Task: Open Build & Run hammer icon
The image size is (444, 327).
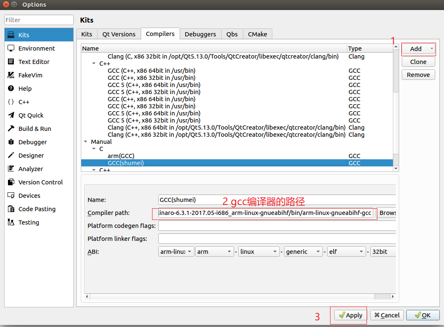Action: pyautogui.click(x=11, y=129)
